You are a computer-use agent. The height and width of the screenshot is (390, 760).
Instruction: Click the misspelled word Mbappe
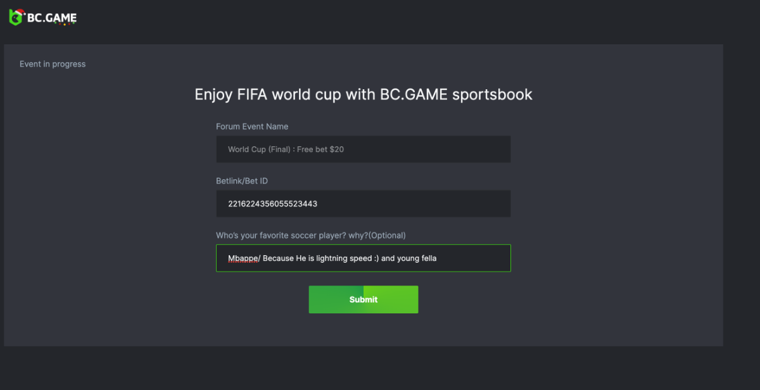click(243, 258)
